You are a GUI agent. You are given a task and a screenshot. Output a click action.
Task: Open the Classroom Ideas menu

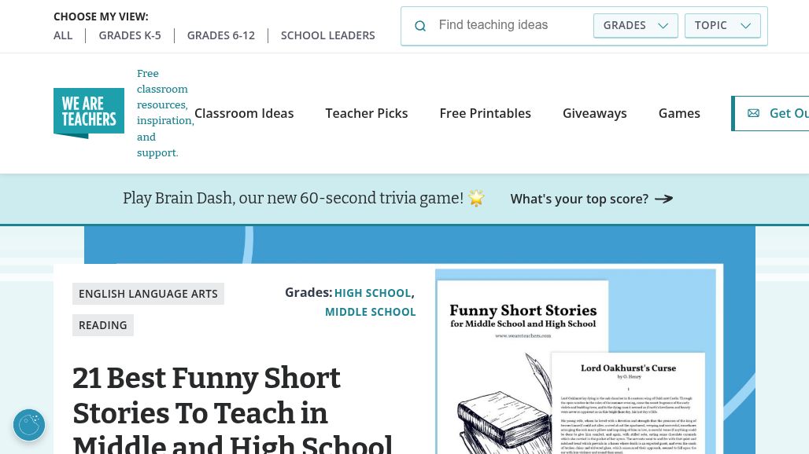(244, 113)
